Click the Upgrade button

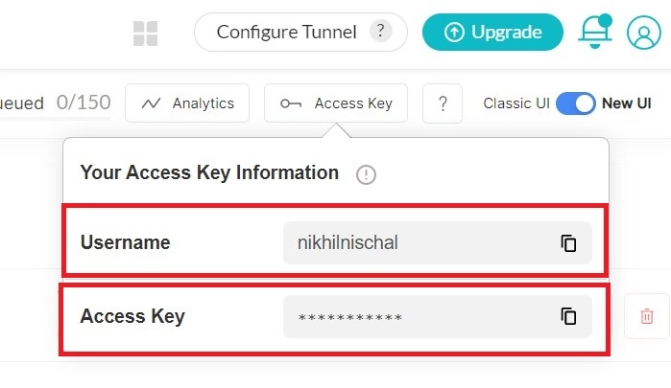[492, 33]
